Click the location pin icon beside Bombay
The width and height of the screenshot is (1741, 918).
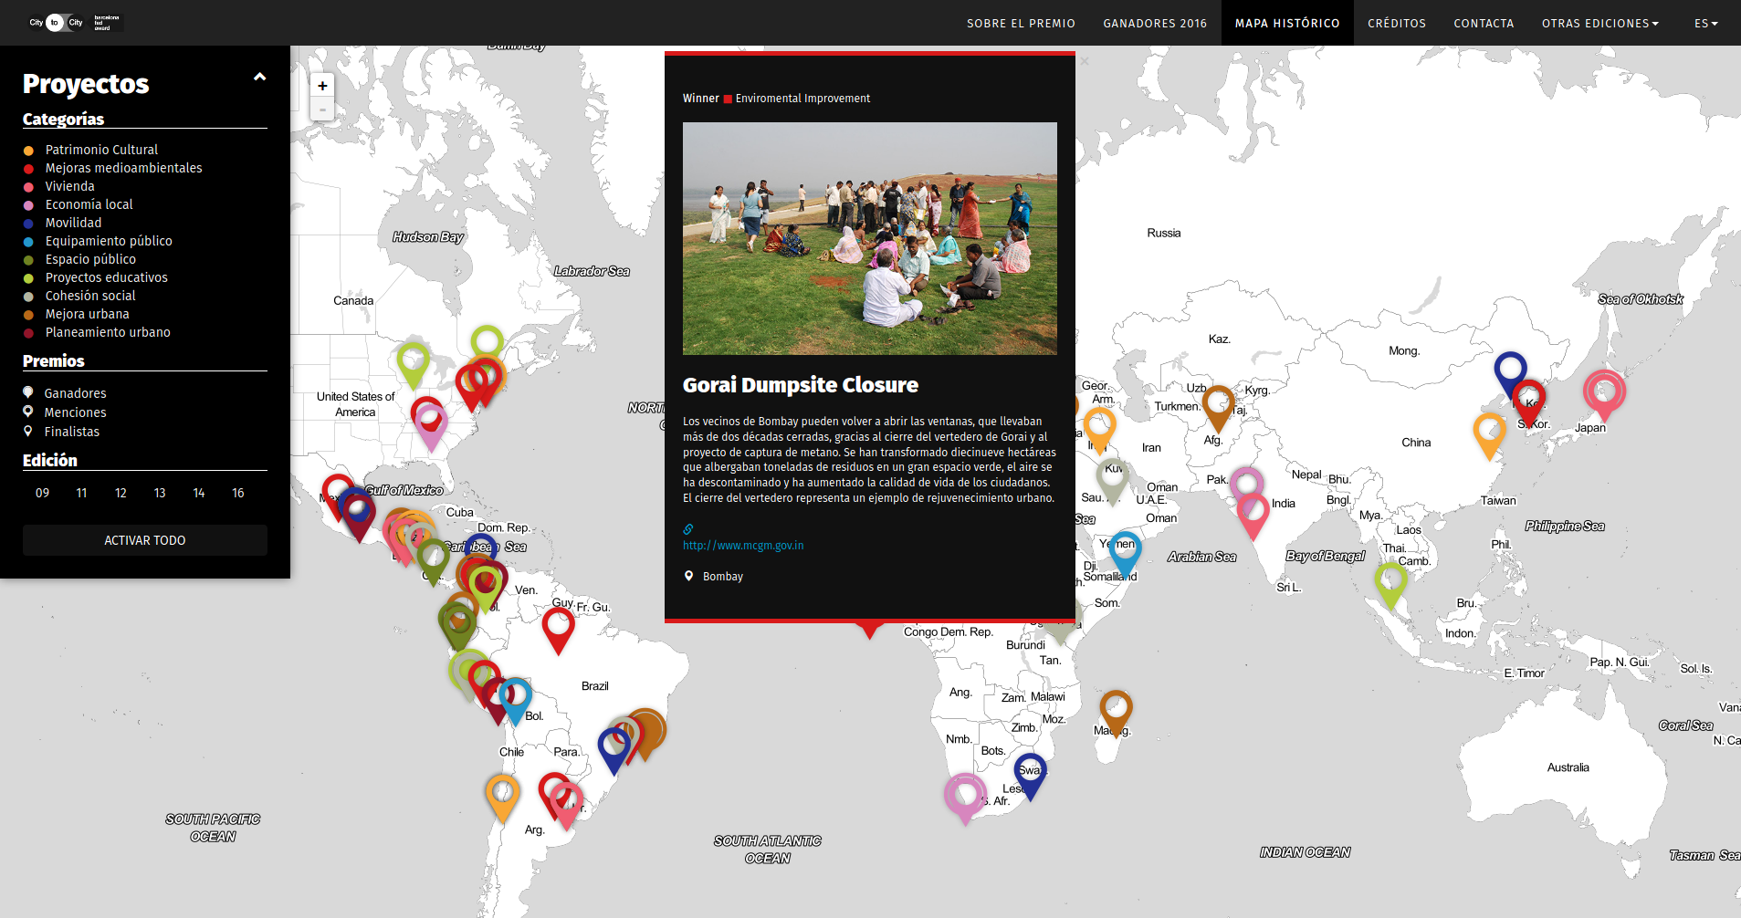tap(688, 576)
